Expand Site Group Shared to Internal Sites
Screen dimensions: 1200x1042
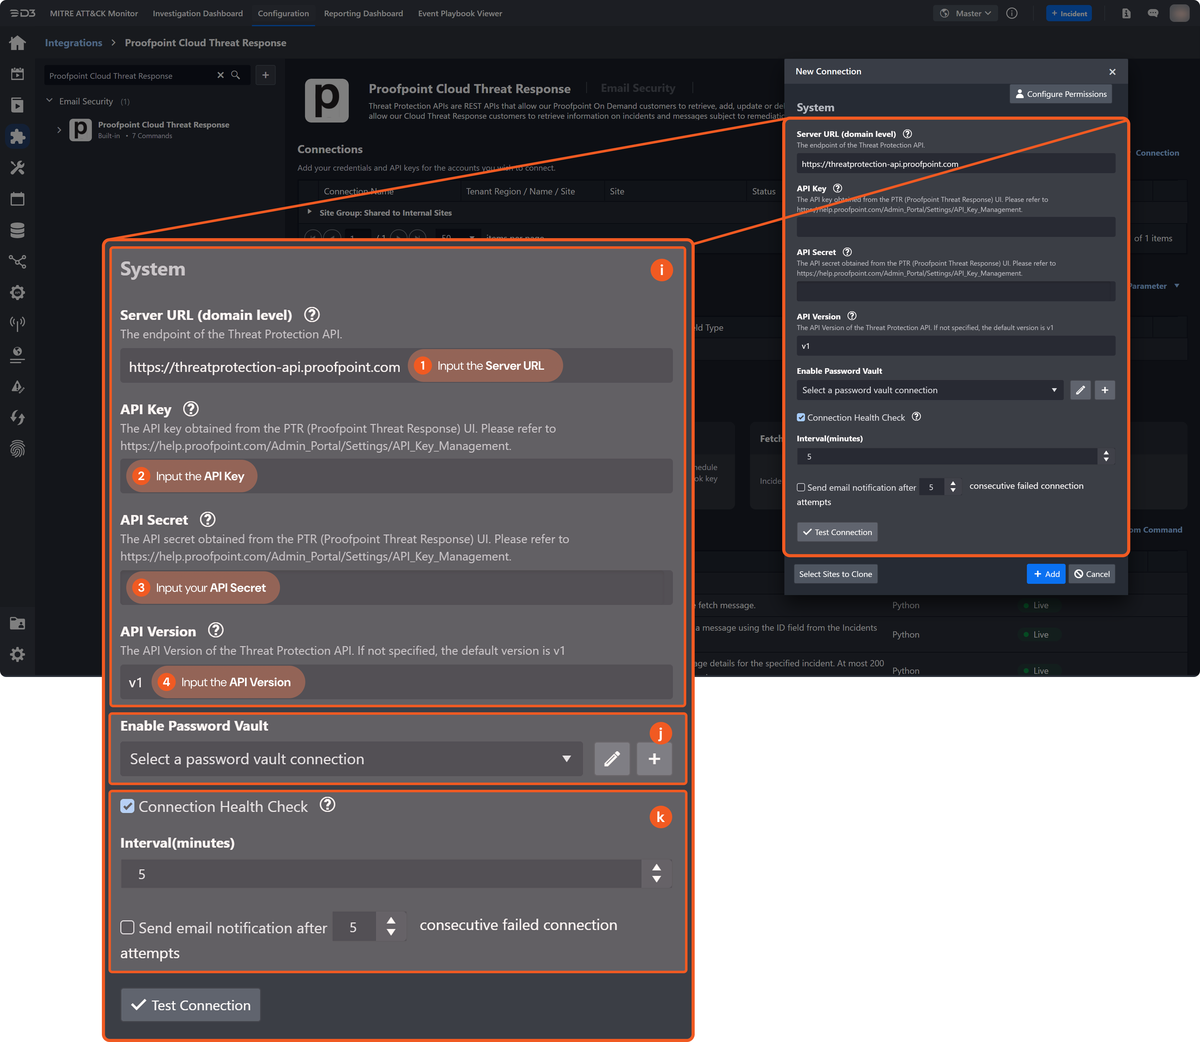click(x=309, y=212)
